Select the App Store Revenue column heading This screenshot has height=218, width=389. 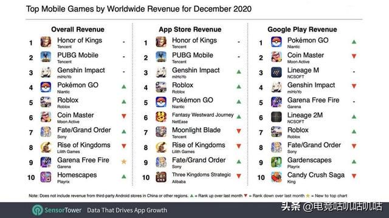(190, 30)
